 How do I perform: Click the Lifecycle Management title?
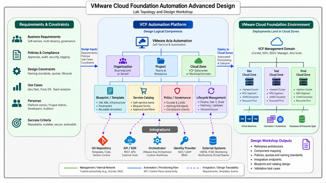(x=211, y=98)
